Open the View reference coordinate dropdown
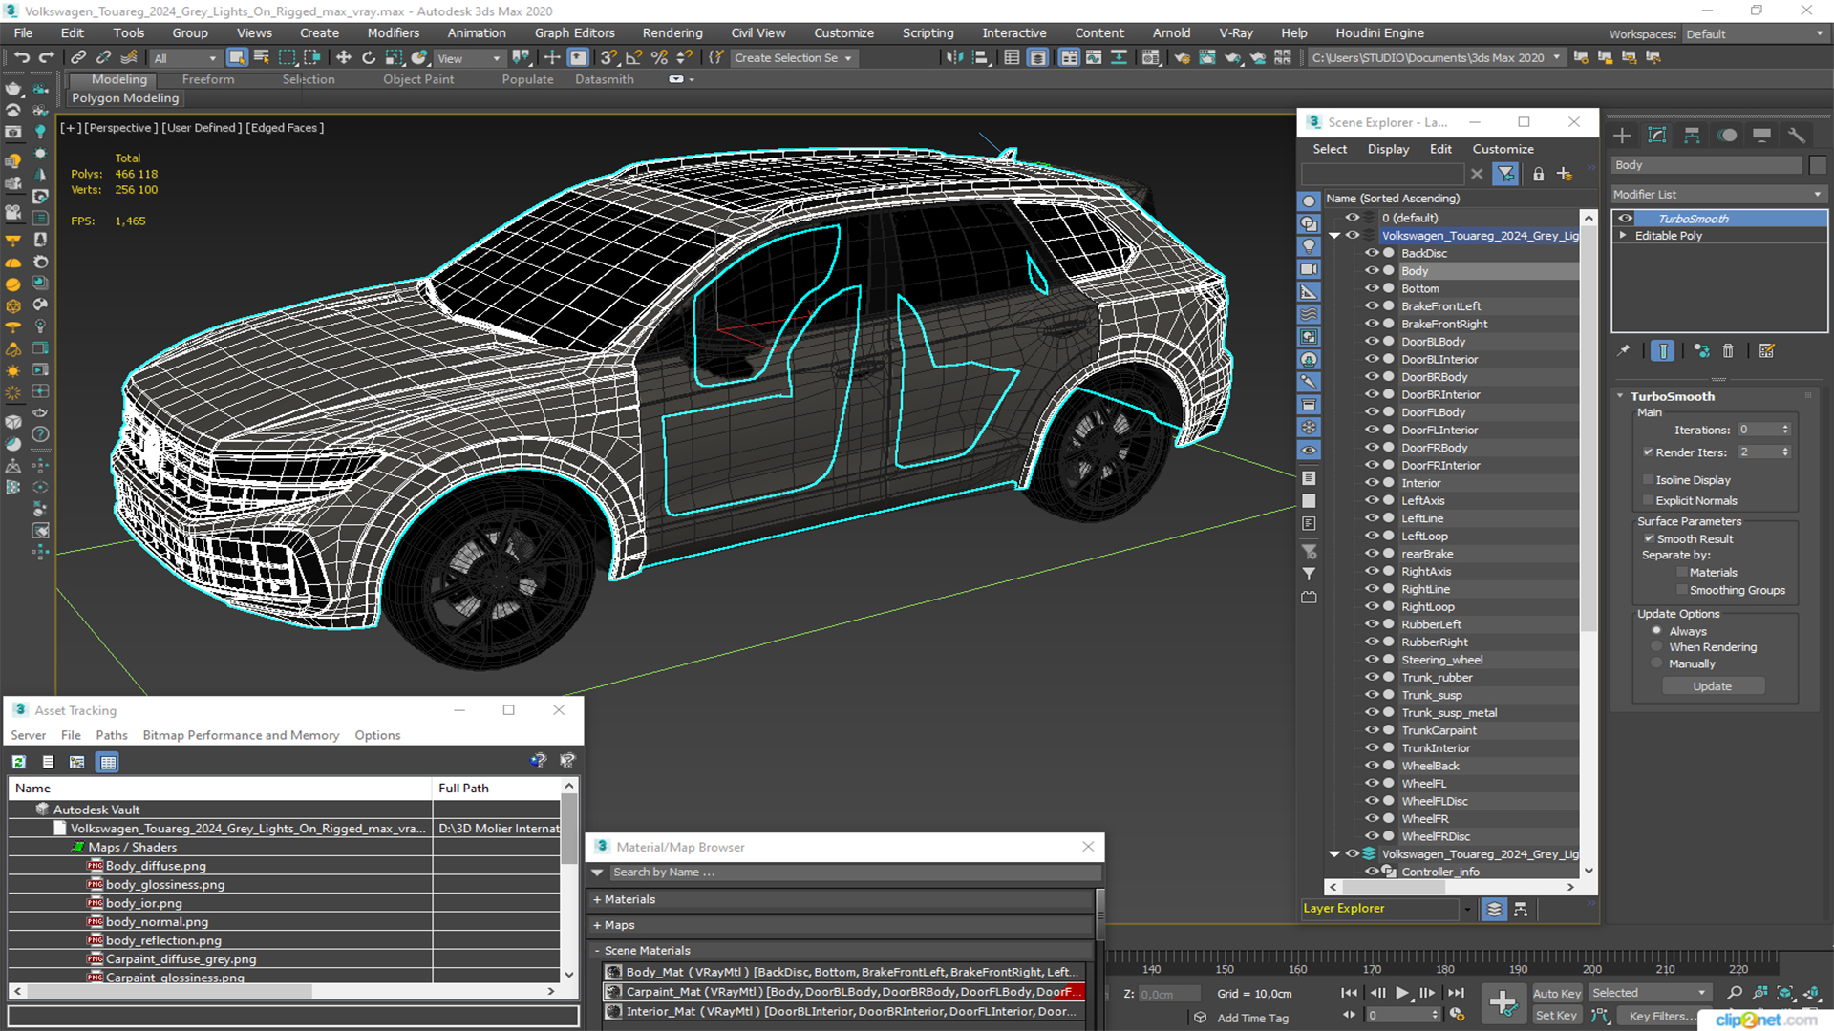 click(469, 58)
